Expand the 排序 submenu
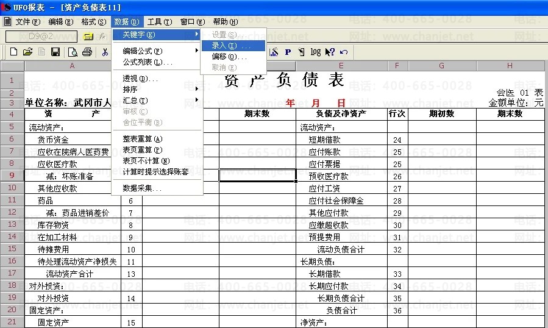The width and height of the screenshot is (548, 328). (157, 89)
